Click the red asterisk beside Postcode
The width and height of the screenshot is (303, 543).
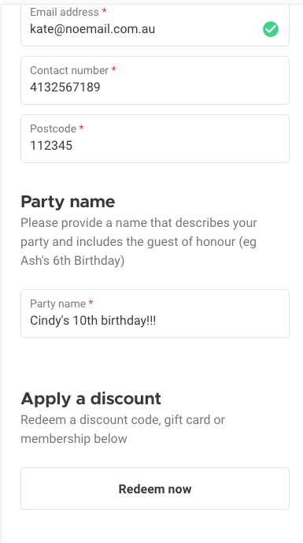pos(82,128)
